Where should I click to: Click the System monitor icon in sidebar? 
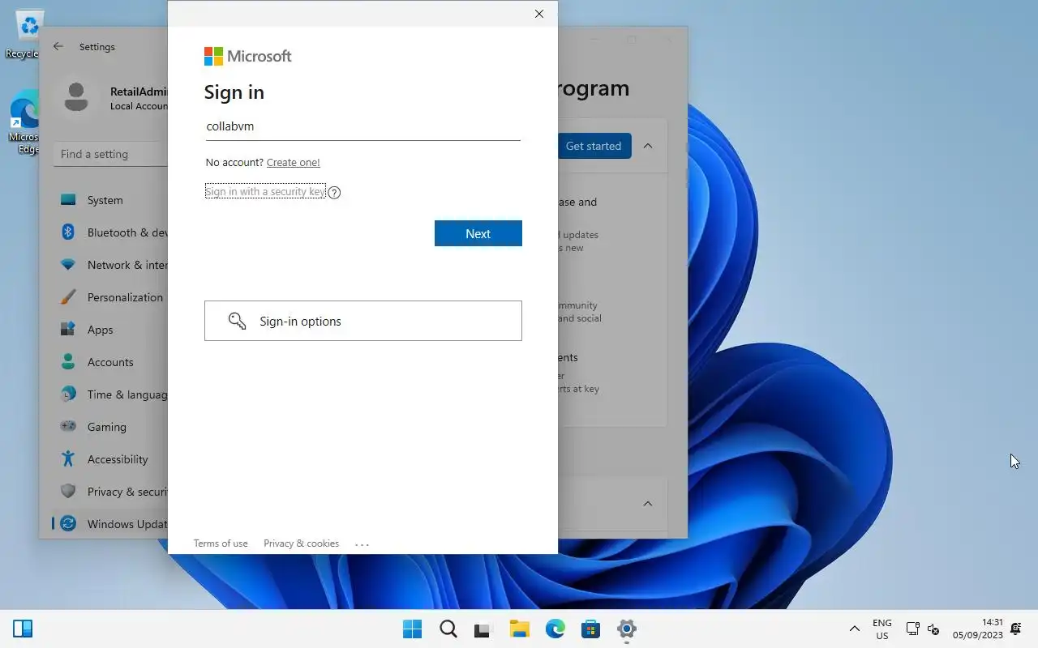point(68,200)
